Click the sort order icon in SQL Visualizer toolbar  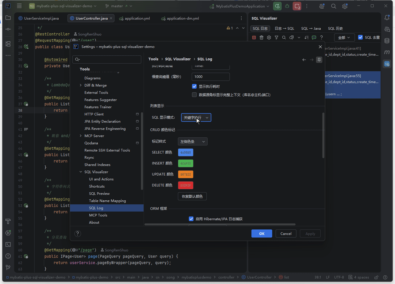click(x=306, y=37)
